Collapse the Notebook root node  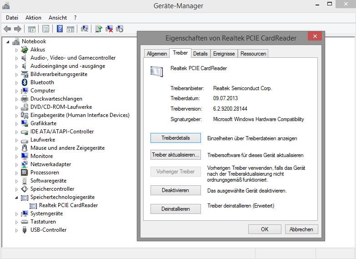click(8, 42)
